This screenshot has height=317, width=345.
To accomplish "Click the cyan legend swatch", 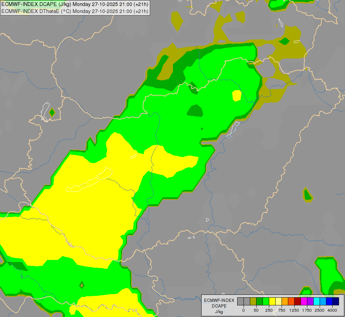I will [316, 301].
